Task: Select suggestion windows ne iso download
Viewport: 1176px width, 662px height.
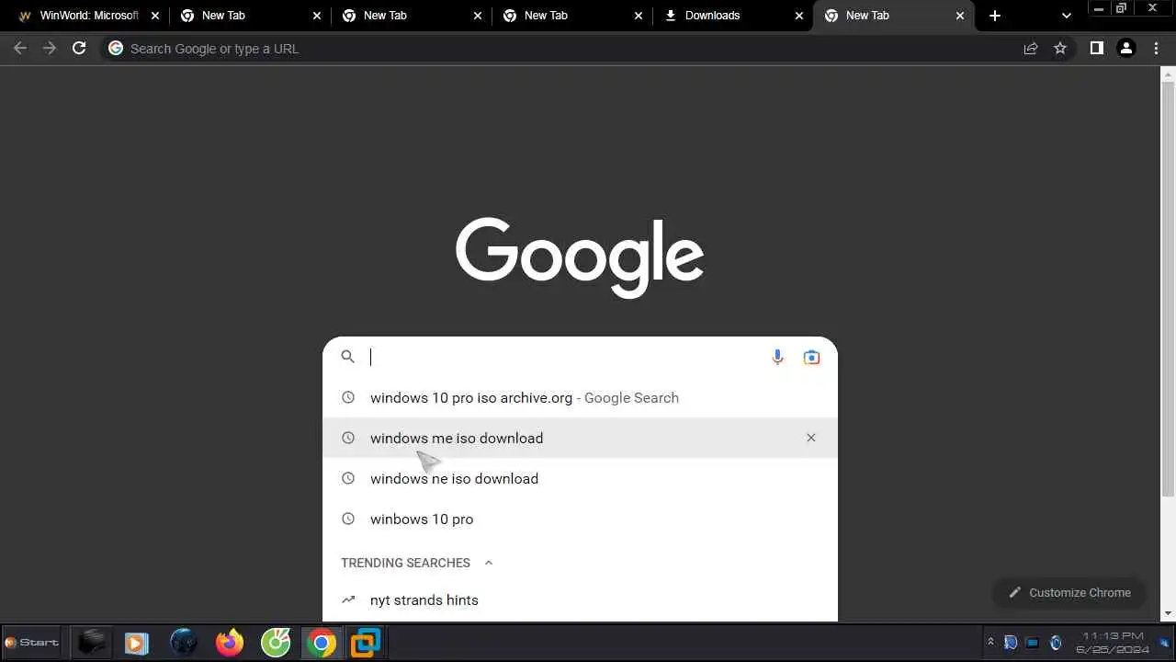Action: [x=580, y=478]
